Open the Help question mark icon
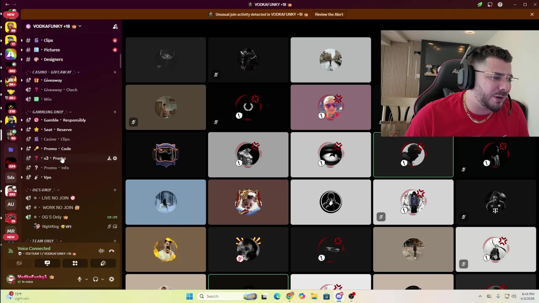The image size is (539, 303). coord(500,5)
